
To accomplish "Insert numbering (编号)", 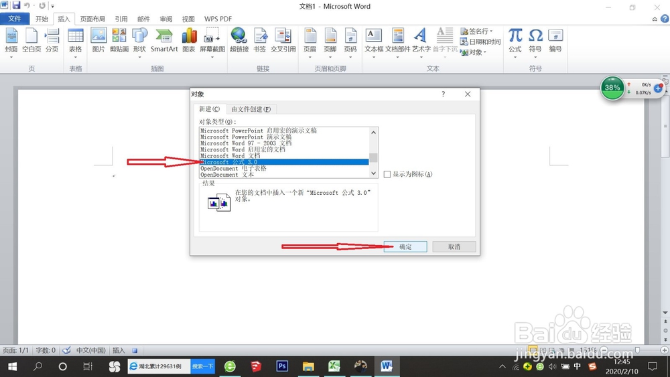I will pyautogui.click(x=555, y=41).
